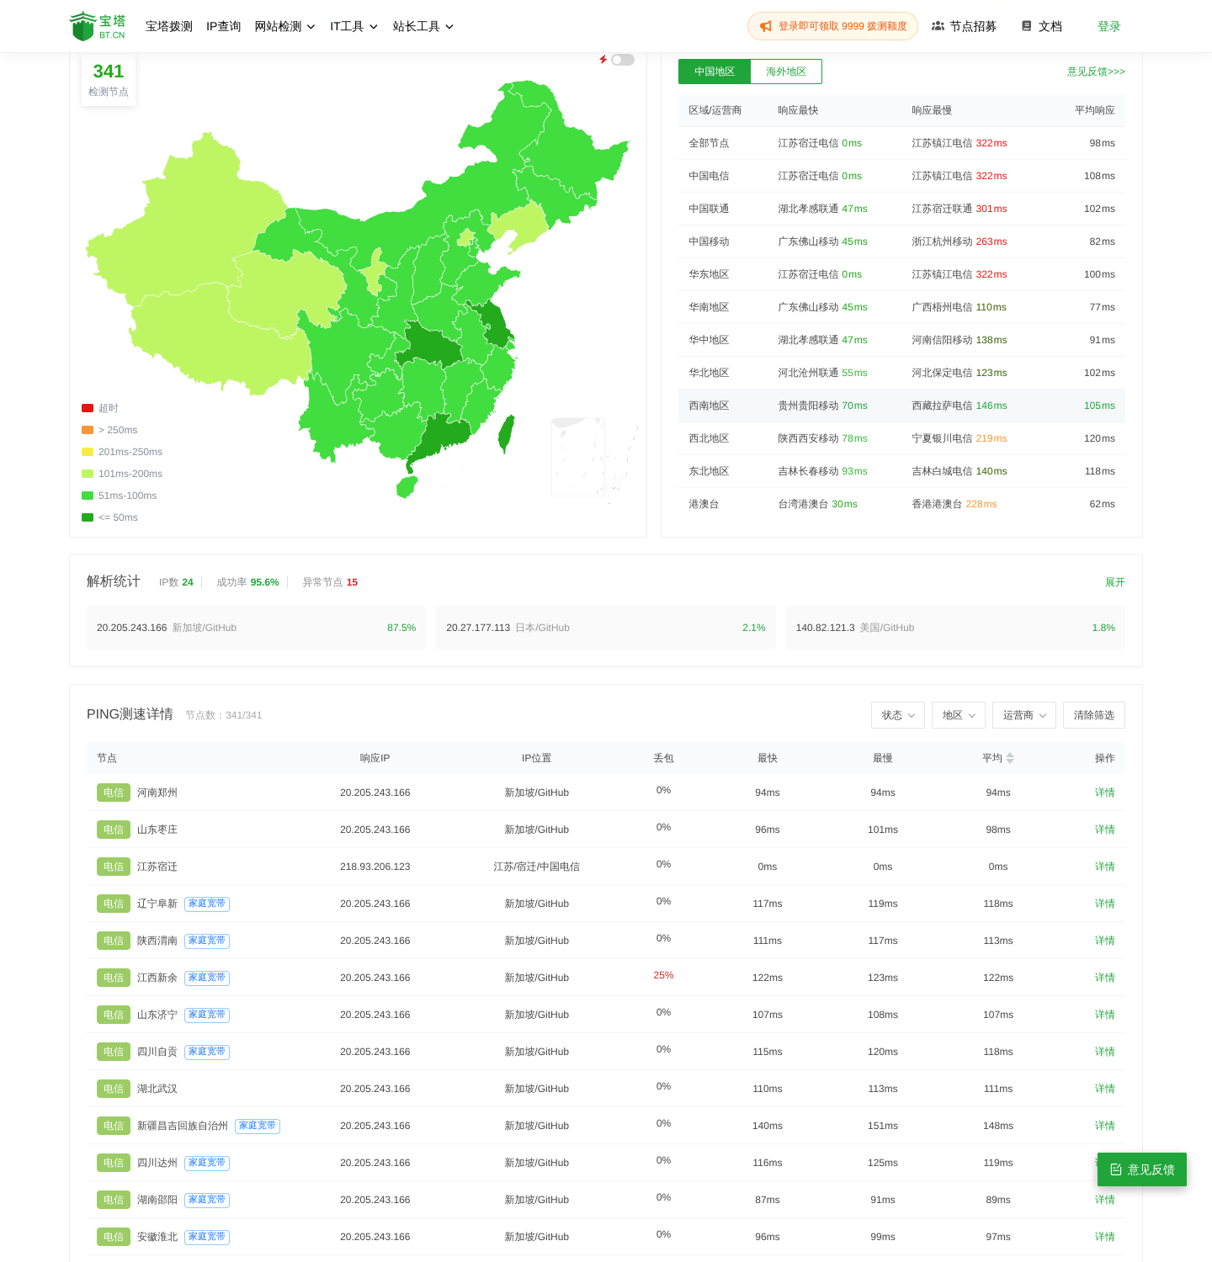Click the yellow 201ms-250ms legend swatch
This screenshot has height=1262, width=1212.
tap(88, 452)
